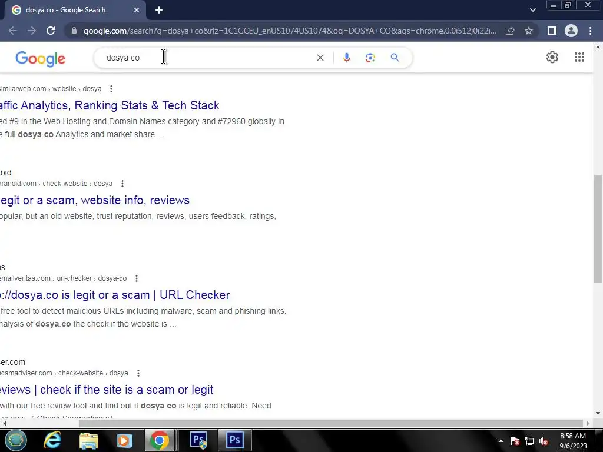Image resolution: width=603 pixels, height=452 pixels.
Task: Click the muted volume tray icon
Action: (x=544, y=441)
